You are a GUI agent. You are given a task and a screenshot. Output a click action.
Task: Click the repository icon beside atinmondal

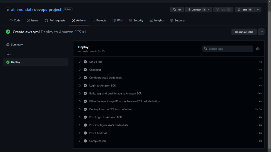pos(8,9)
